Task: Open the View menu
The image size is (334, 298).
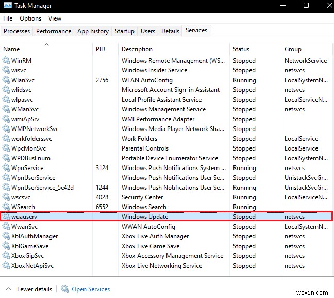Action: coord(55,18)
